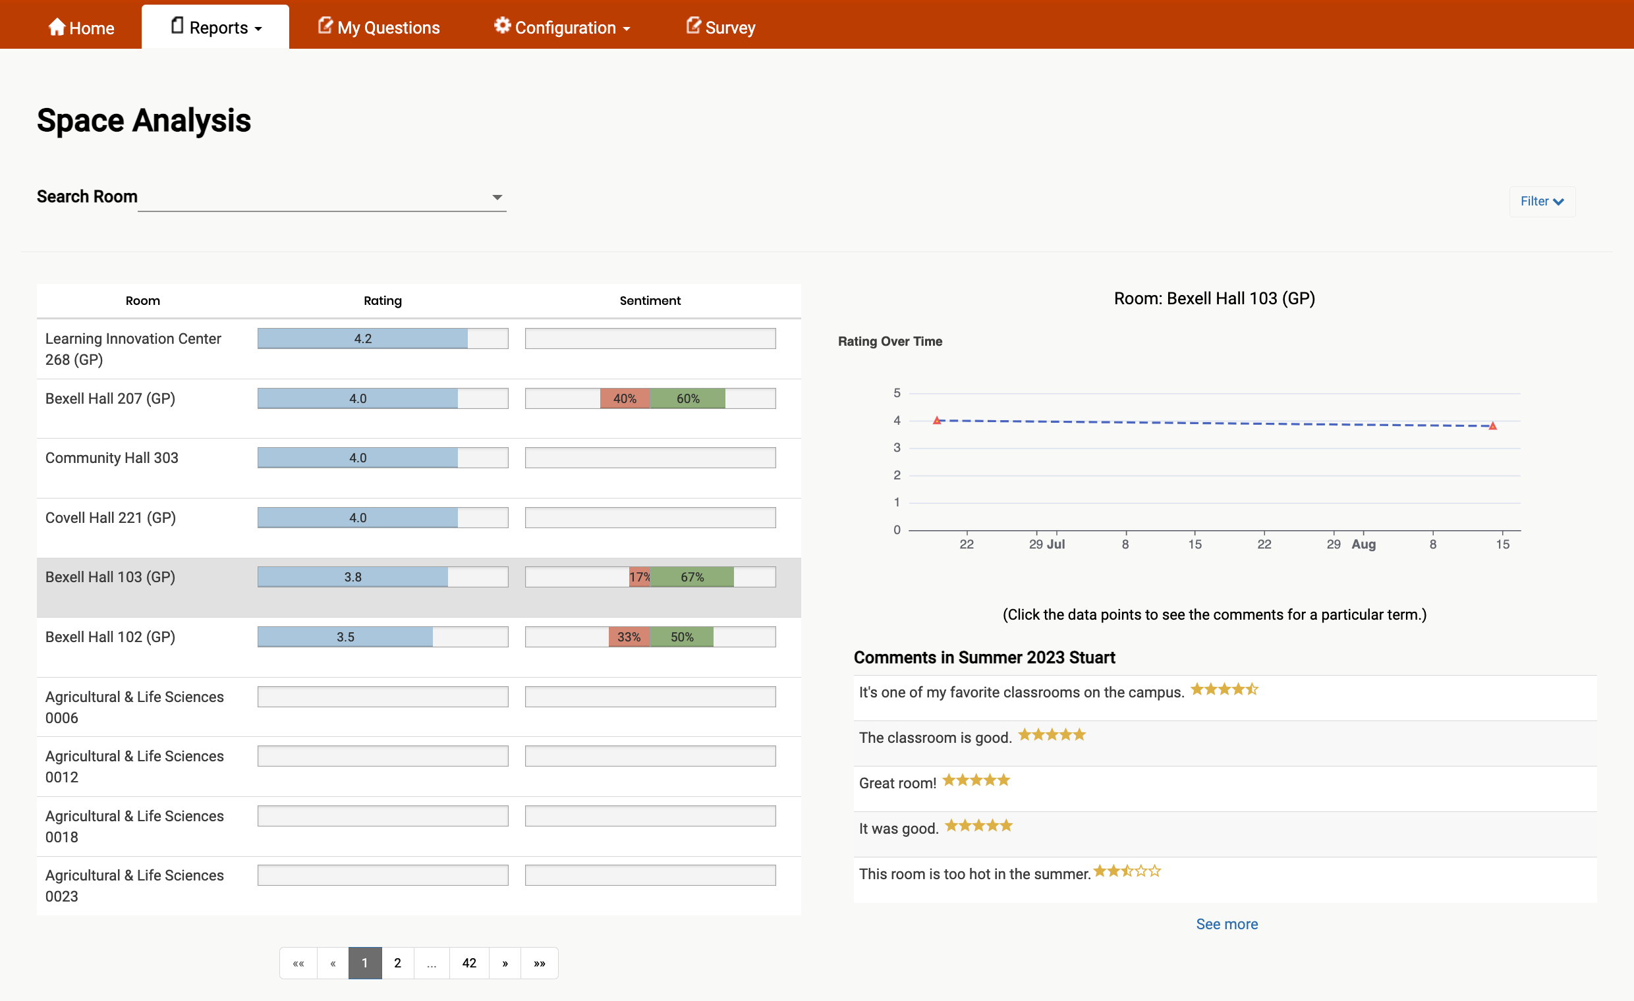
Task: Select Bexell Hall 102 (GP) row
Action: (110, 637)
